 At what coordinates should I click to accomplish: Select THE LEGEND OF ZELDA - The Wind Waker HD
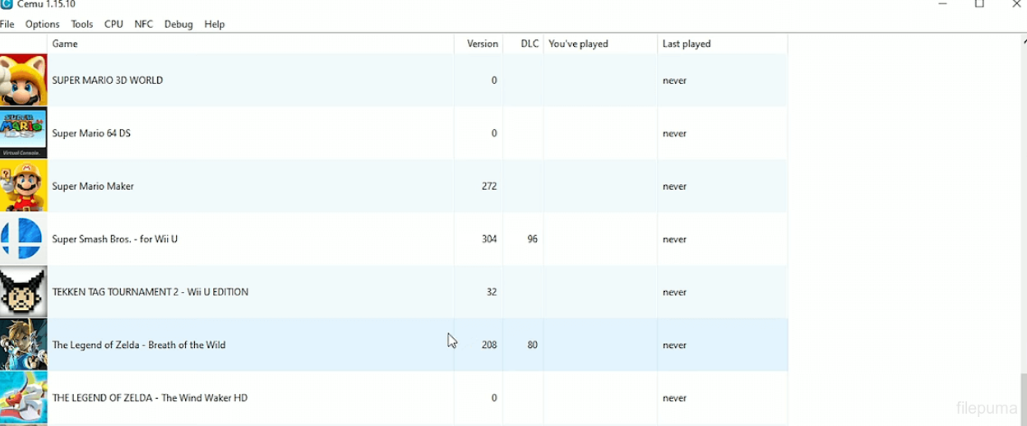click(x=150, y=398)
